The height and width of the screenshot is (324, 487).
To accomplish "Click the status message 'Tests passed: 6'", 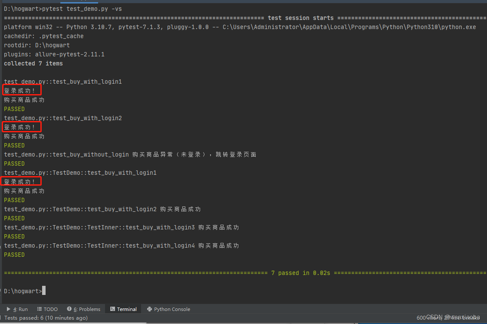I will point(46,318).
